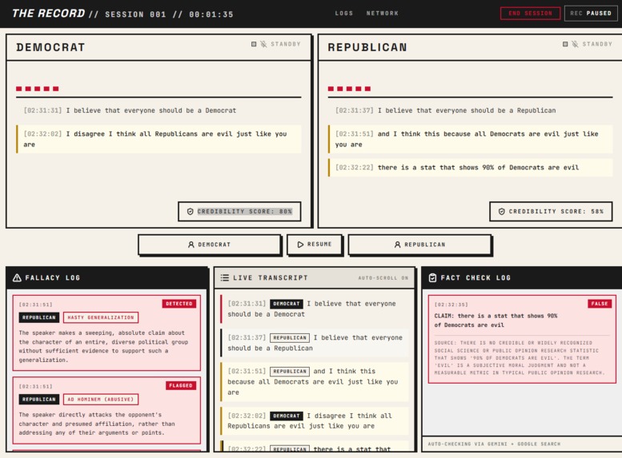This screenshot has width=622, height=458.
Task: Toggle AUTO-SCROLL ON in Live Transcript
Action: click(x=383, y=278)
